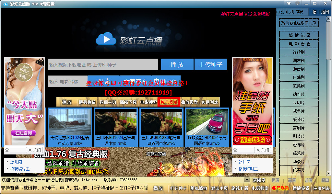The height and width of the screenshot is (194, 332).
Task: Click the 搜 button in top right
Action: tap(314, 12)
